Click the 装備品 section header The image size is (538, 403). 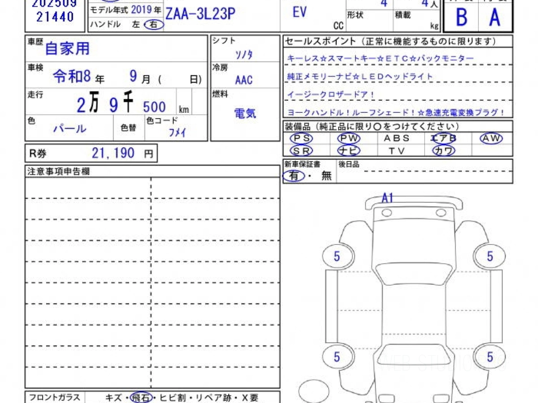pyautogui.click(x=372, y=127)
